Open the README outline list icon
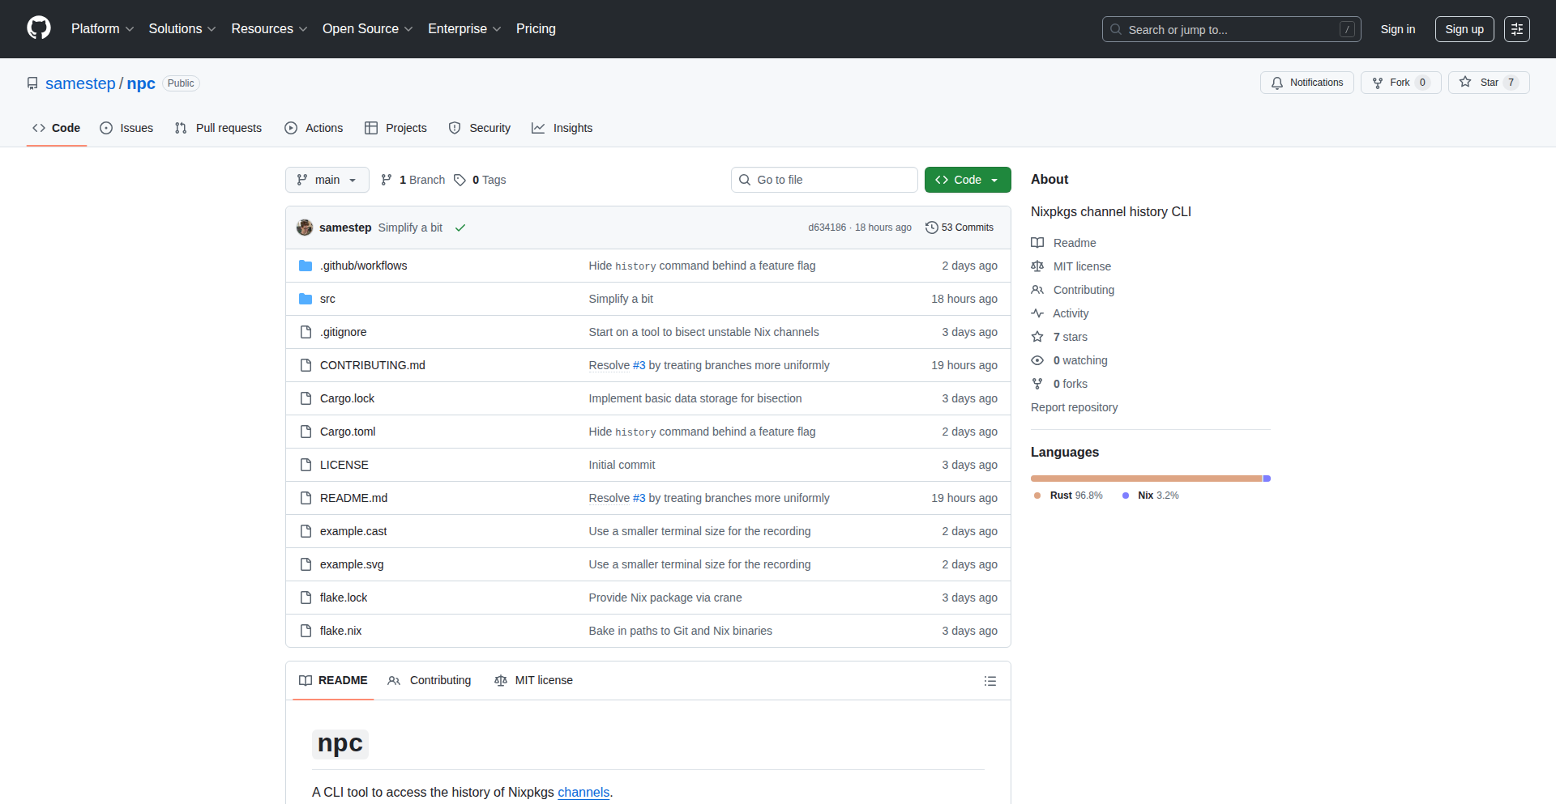The width and height of the screenshot is (1556, 804). tap(990, 681)
